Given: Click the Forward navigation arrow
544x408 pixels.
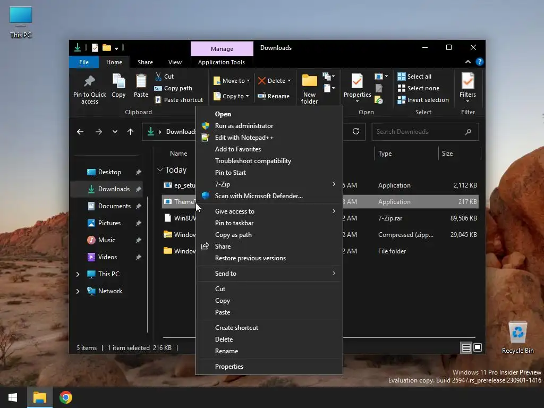Looking at the screenshot, I should [x=99, y=132].
